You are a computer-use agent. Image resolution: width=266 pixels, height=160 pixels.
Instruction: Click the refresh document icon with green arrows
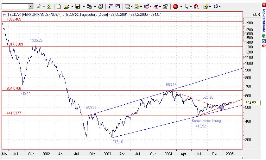tap(49, 7)
